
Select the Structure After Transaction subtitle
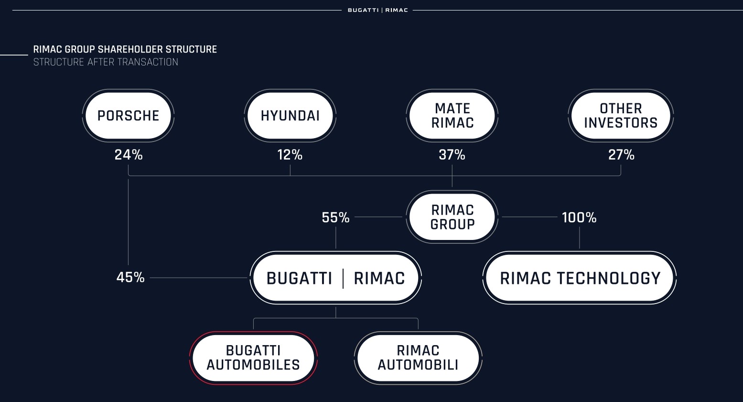(x=106, y=62)
